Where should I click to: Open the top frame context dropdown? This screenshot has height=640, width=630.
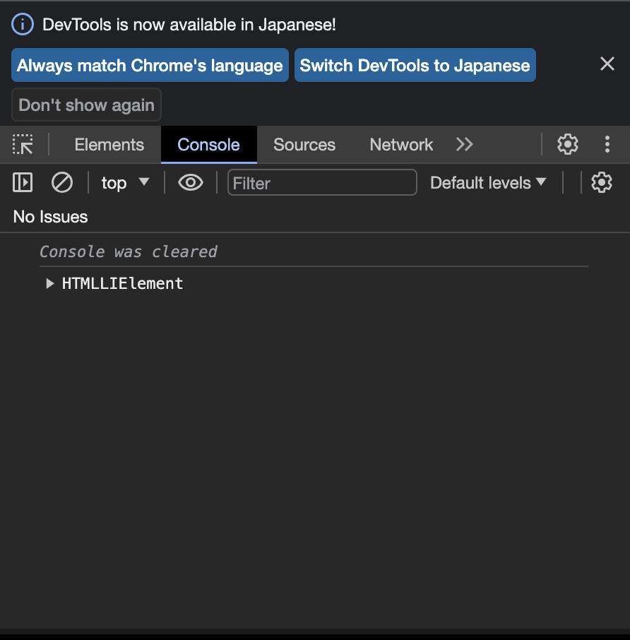click(x=126, y=182)
